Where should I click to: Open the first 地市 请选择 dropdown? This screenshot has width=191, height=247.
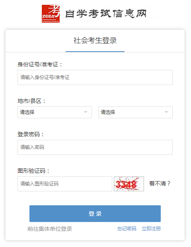(55, 112)
